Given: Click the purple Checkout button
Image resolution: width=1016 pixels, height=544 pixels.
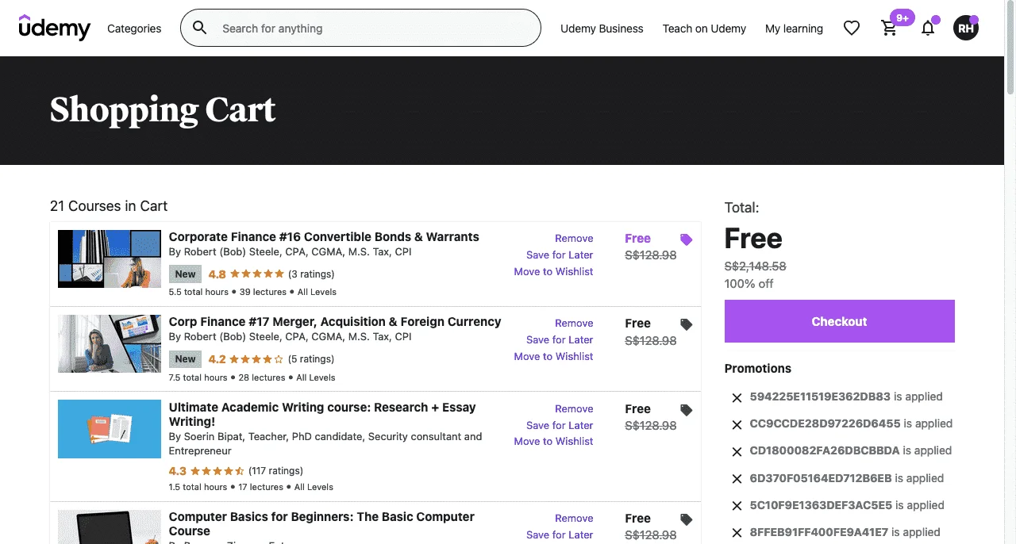Looking at the screenshot, I should tap(840, 321).
